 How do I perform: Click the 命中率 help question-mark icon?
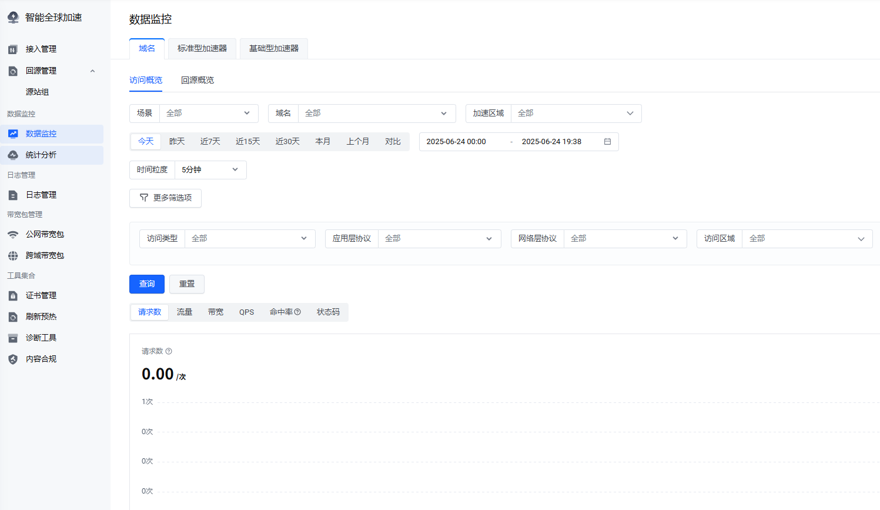tap(299, 312)
